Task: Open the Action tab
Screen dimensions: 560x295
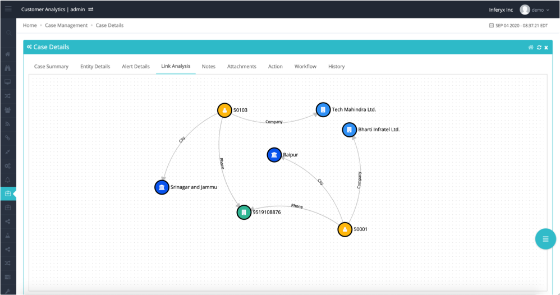Action: click(x=276, y=66)
